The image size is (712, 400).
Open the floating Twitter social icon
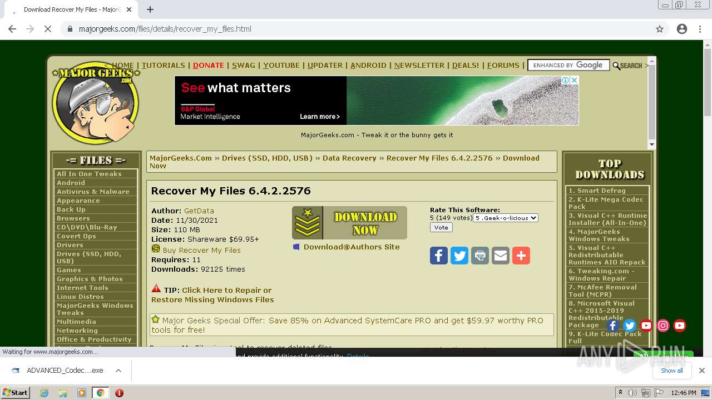click(630, 326)
